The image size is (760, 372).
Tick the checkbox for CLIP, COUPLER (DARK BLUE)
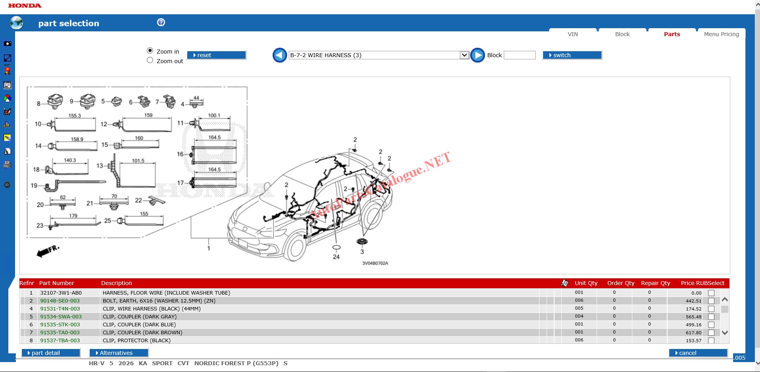(x=711, y=325)
